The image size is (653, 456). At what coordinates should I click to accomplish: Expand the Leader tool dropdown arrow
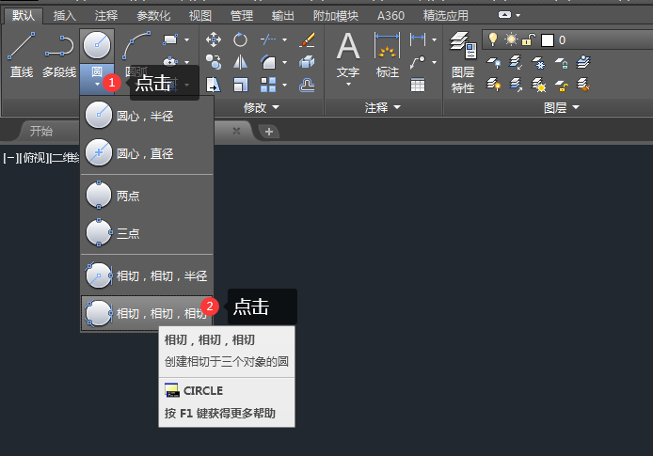coord(434,62)
